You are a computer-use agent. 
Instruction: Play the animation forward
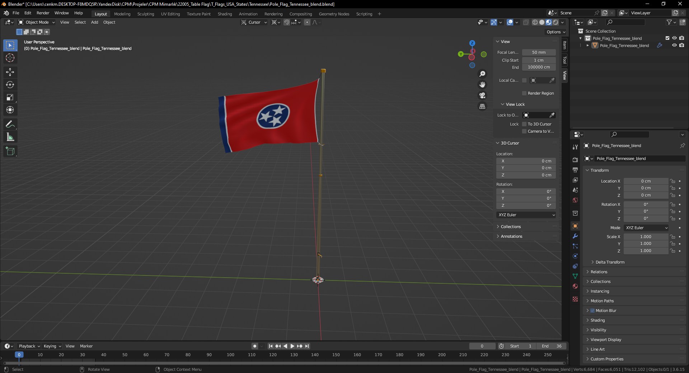292,346
